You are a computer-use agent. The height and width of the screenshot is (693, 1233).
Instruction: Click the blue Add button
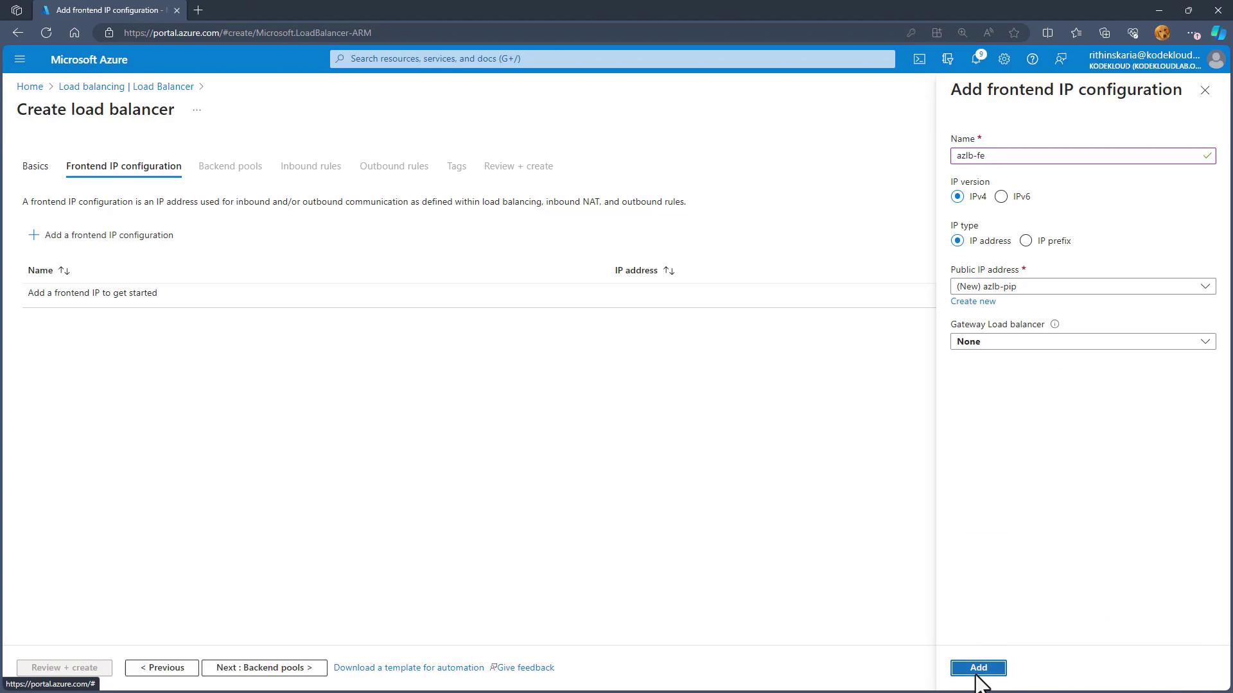tap(978, 667)
